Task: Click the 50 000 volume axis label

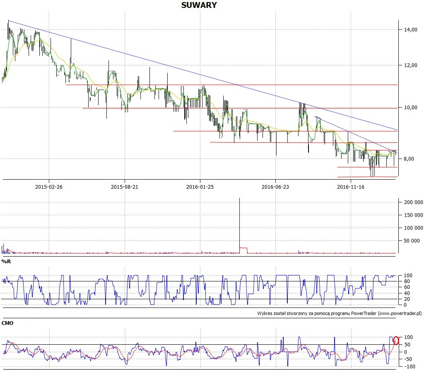Action: tap(412, 241)
